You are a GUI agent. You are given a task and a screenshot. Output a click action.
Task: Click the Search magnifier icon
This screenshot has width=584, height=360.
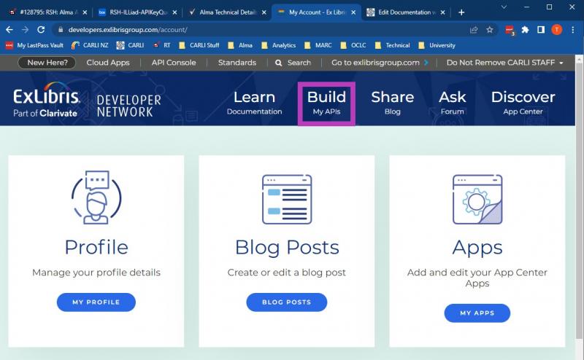[278, 63]
